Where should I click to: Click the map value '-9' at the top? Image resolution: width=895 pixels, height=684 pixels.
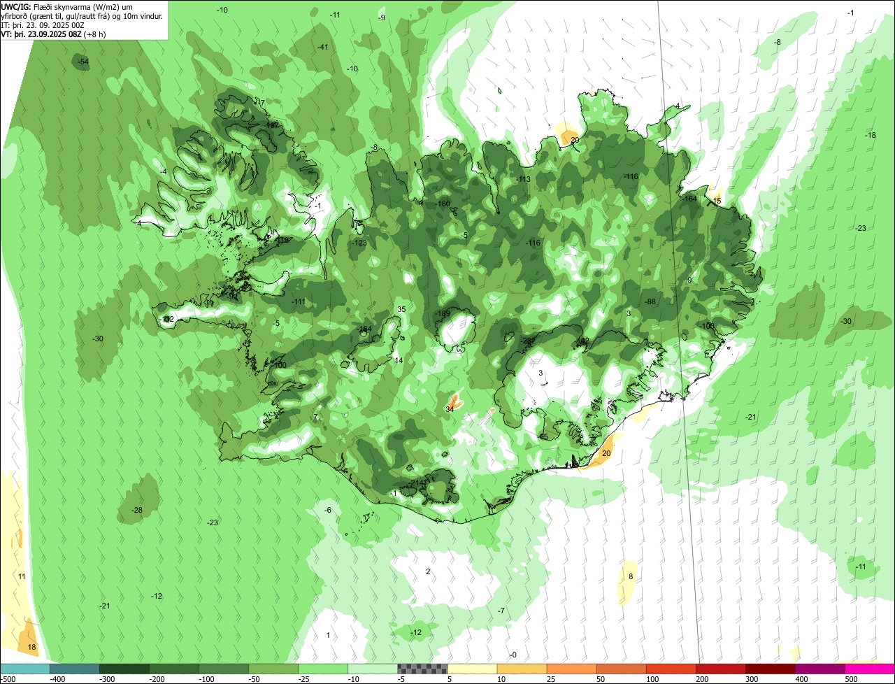(382, 17)
